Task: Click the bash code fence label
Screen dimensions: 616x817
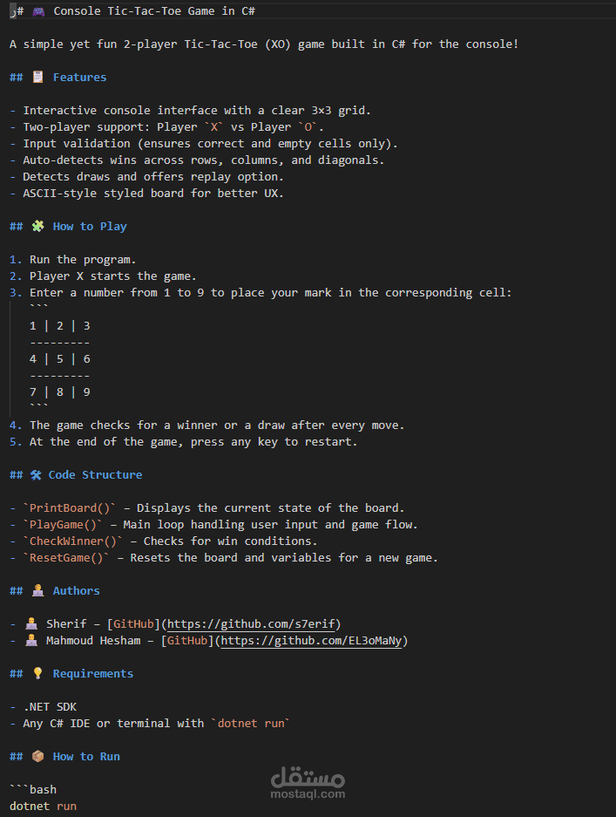Action: [43, 789]
